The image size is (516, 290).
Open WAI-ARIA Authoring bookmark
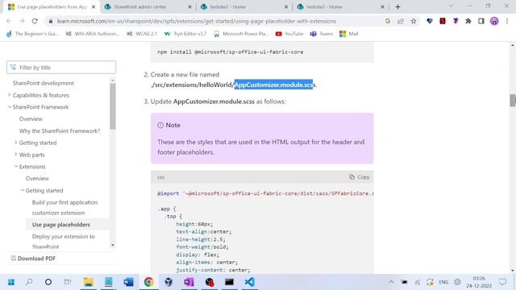(x=92, y=34)
